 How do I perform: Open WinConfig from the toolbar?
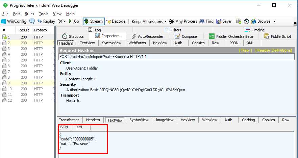click(x=14, y=21)
